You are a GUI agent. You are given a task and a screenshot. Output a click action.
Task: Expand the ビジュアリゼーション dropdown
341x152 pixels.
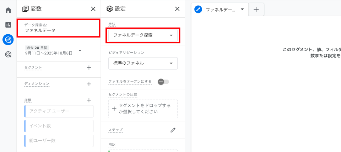click(143, 63)
